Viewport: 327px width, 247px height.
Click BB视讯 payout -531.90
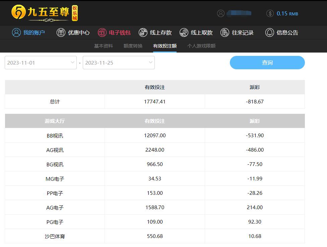click(x=255, y=135)
